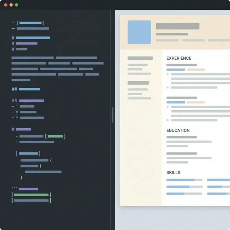
Task: Click the SKILLS section heading
Action: click(173, 173)
